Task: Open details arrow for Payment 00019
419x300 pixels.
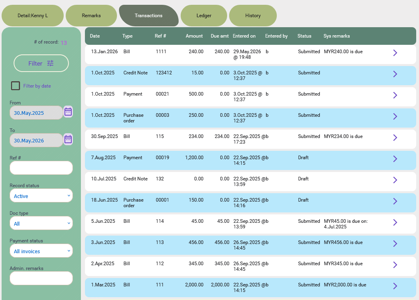Action: coord(395,159)
